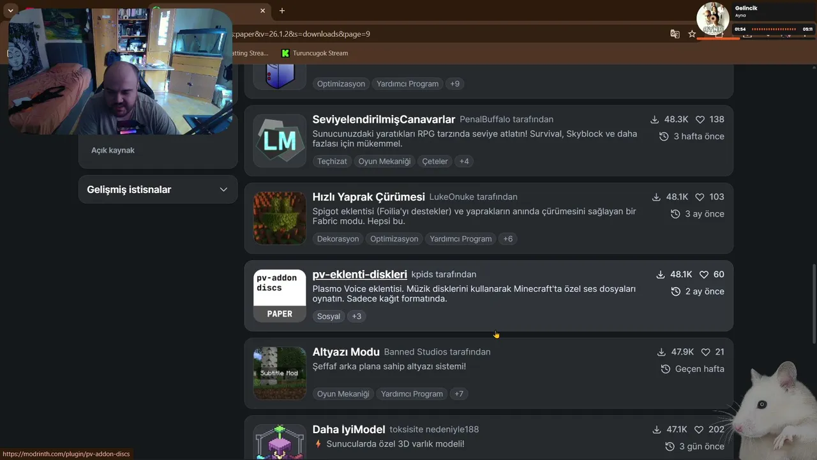Click the history clock icon beside Geçen hafta
This screenshot has height=460, width=817.
(666, 369)
